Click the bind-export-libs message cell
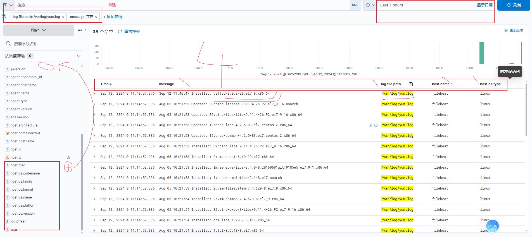 (234, 210)
